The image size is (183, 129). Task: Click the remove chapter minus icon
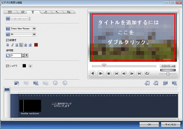pyautogui.click(x=156, y=83)
